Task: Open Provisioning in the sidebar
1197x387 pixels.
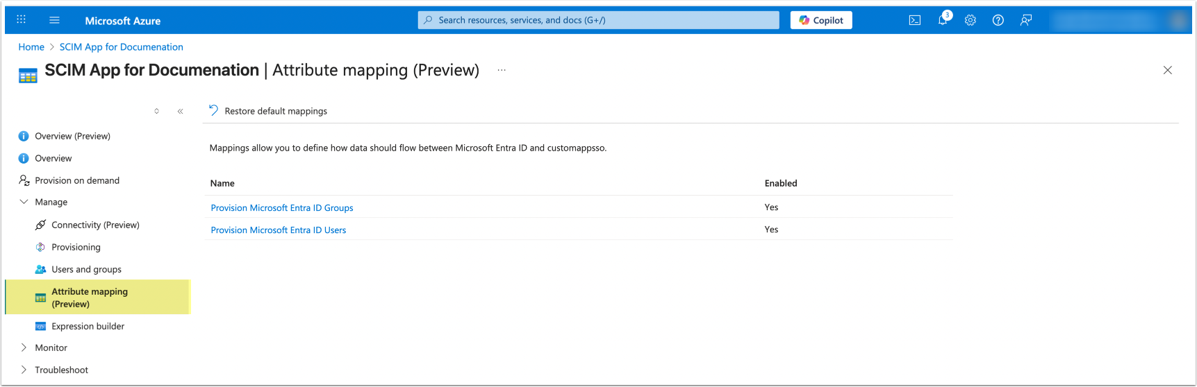Action: pyautogui.click(x=76, y=247)
